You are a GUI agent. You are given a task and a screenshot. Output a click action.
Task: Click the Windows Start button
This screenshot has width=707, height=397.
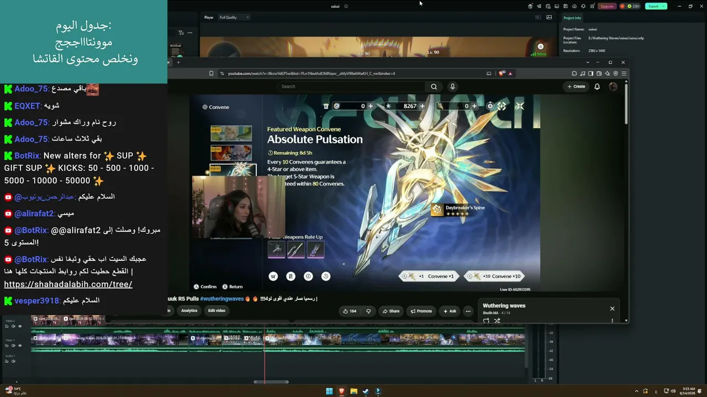329,391
